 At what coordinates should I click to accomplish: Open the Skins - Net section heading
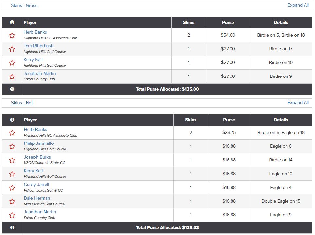[22, 103]
